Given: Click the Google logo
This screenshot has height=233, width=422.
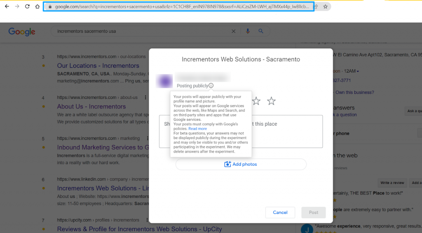Looking at the screenshot, I should point(22,31).
